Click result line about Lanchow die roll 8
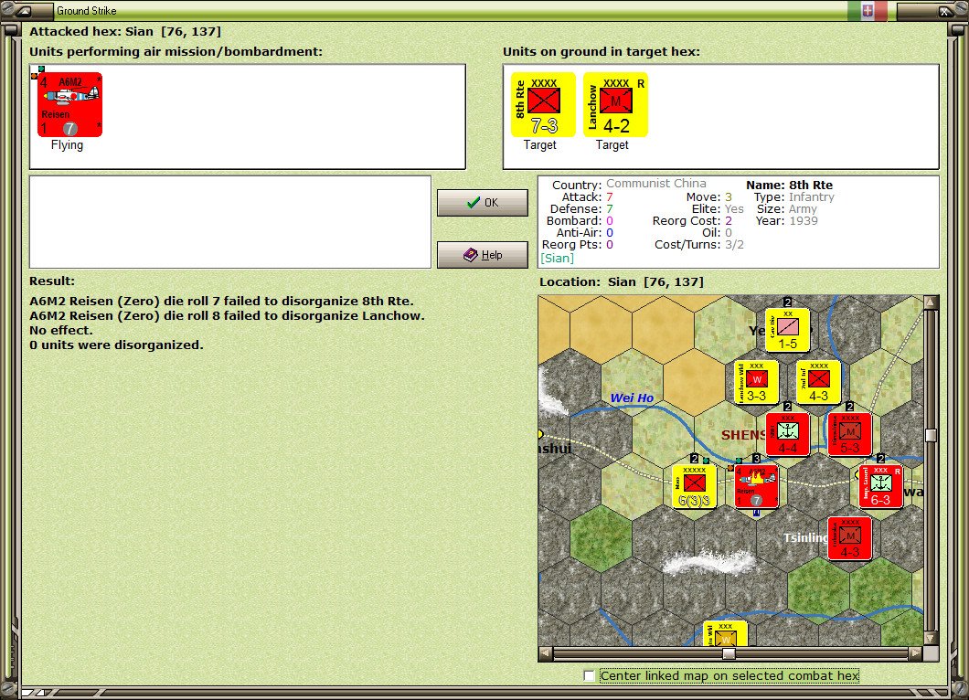The height and width of the screenshot is (700, 969). pos(228,315)
